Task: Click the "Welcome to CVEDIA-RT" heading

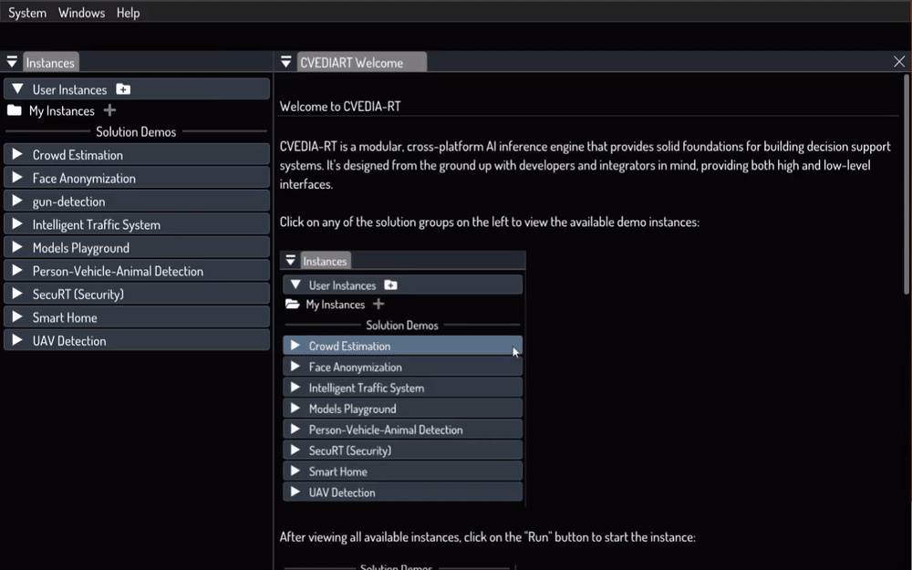Action: [340, 107]
